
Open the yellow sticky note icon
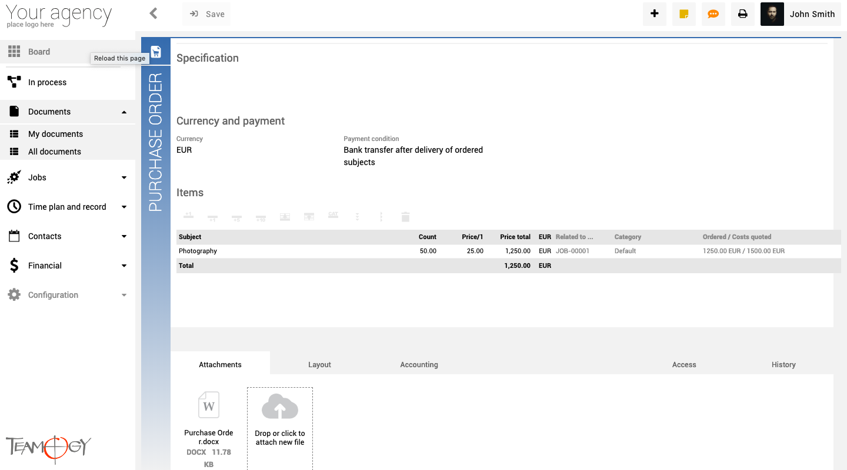pyautogui.click(x=683, y=14)
